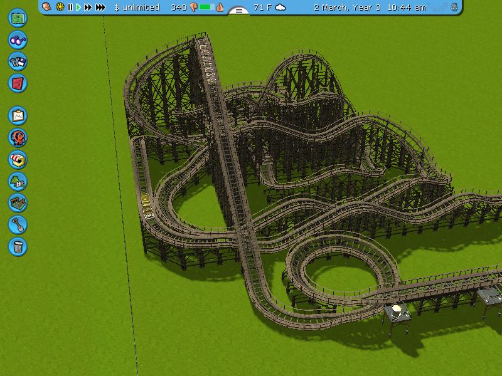Image resolution: width=502 pixels, height=376 pixels.
Task: Set game to normal play speed
Action: coord(78,7)
